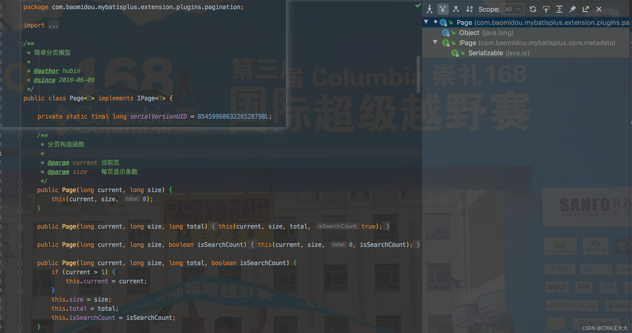632x333 pixels.
Task: Click the green inspection checkmark icon
Action: (x=418, y=5)
